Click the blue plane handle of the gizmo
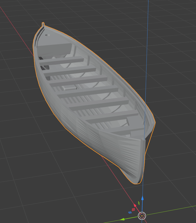This screenshot has height=223, width=196. pos(130,212)
